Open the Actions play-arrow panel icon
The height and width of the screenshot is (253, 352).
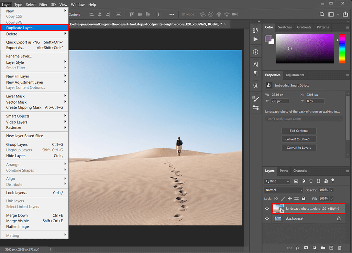[x=255, y=39]
